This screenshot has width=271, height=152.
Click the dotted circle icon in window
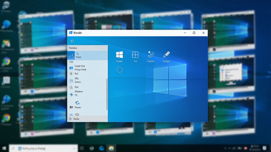coord(120,70)
